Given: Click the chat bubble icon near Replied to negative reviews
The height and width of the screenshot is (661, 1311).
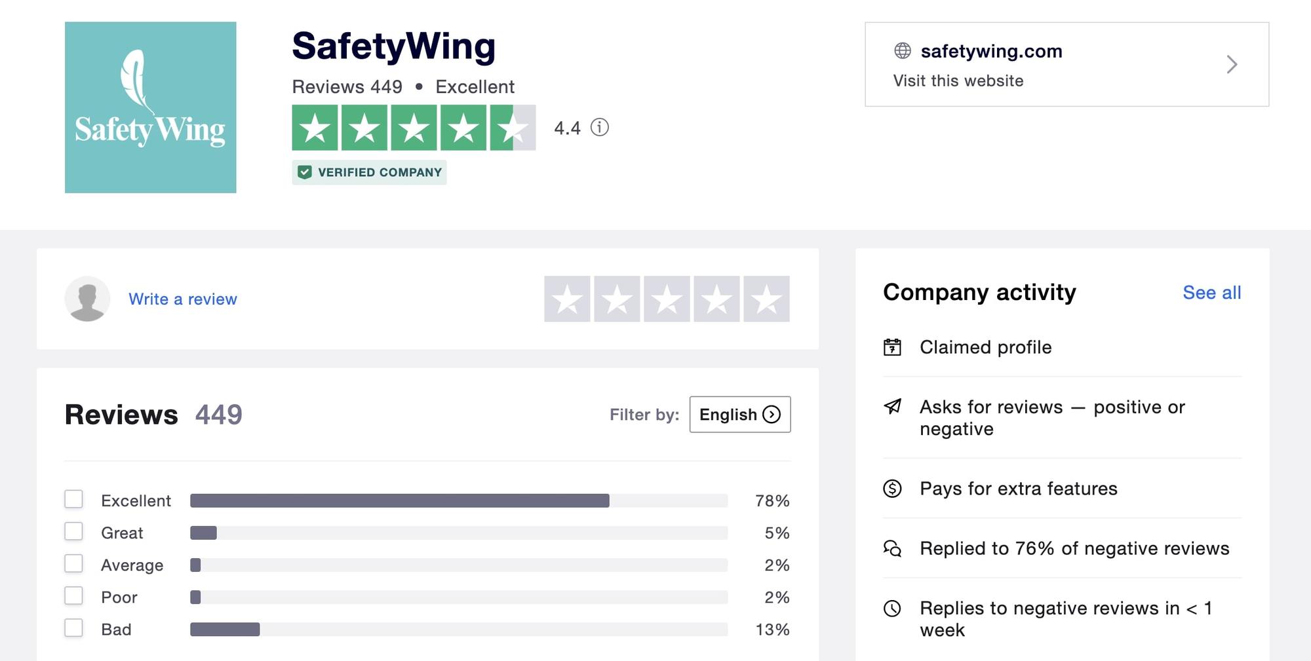Looking at the screenshot, I should (x=893, y=549).
